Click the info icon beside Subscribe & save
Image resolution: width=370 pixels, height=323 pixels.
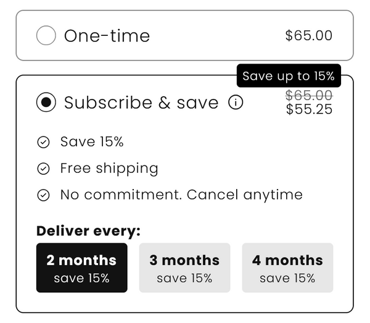tap(236, 103)
